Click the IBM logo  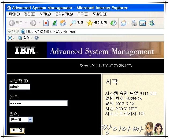(27, 50)
